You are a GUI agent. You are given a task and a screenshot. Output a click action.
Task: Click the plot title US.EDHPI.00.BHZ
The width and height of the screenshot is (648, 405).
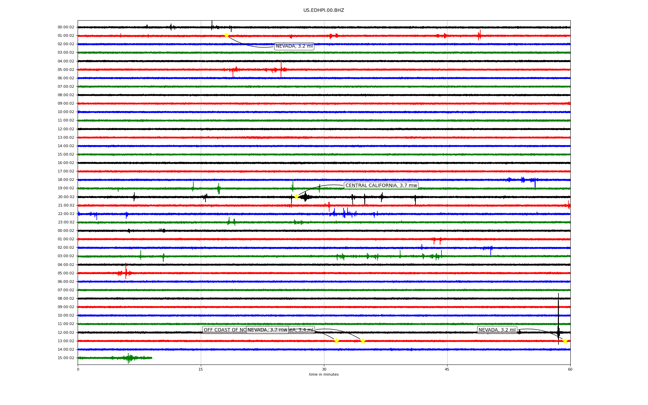click(324, 10)
